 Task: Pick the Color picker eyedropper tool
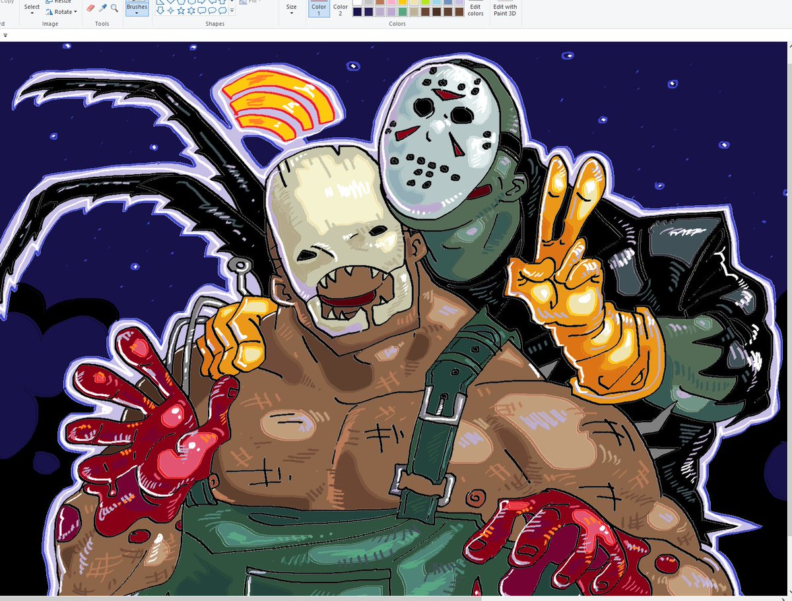coord(102,9)
